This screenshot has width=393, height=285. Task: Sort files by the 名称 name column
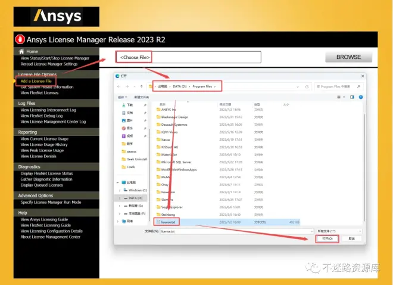163,104
